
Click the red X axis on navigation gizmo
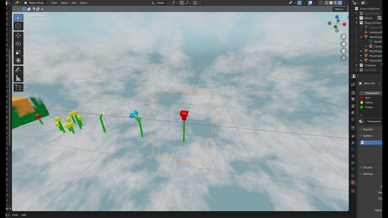coord(344,24)
